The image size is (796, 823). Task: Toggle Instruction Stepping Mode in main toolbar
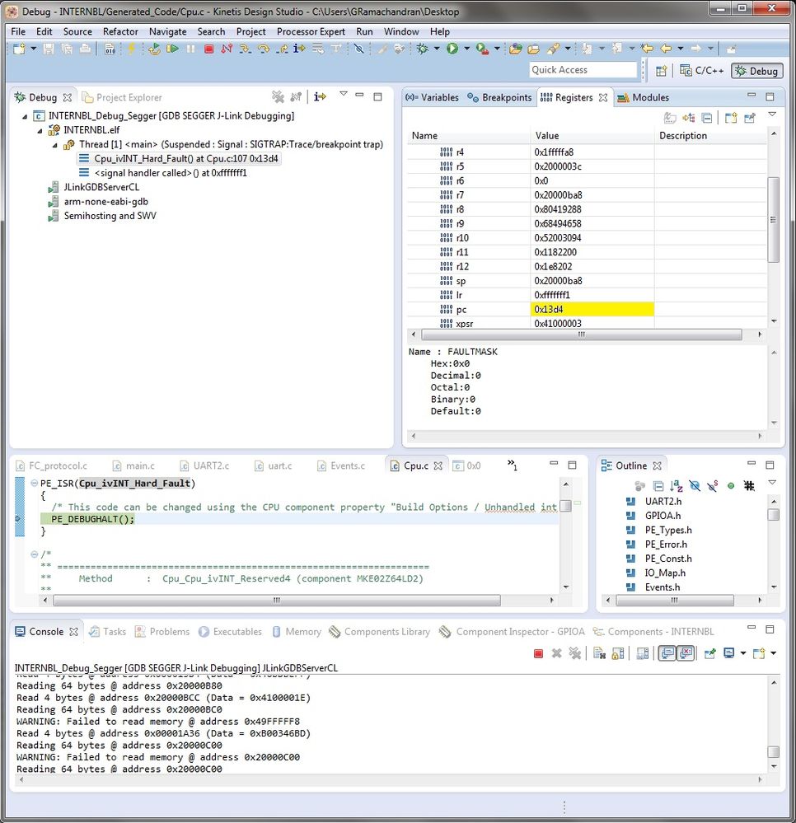click(x=299, y=49)
